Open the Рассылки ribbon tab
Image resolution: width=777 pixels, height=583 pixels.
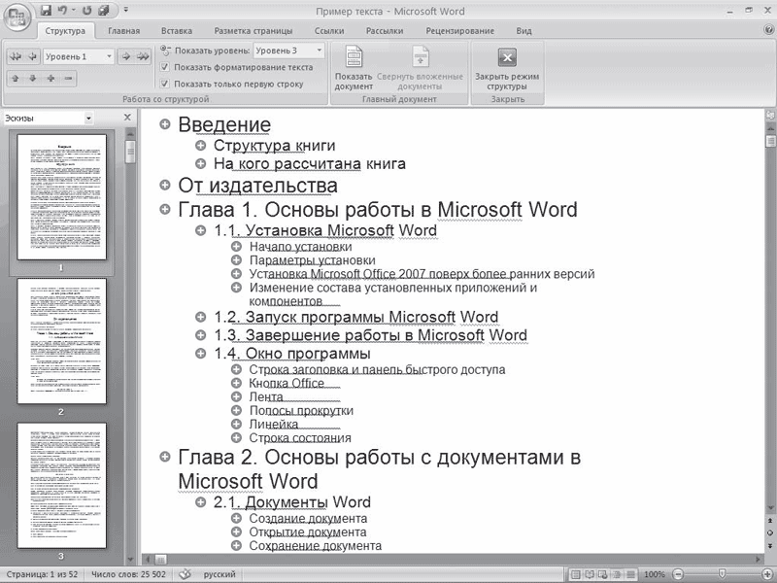(385, 31)
